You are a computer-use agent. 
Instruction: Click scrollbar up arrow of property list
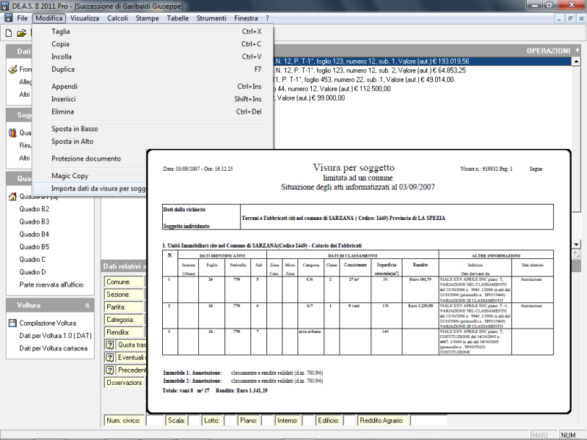(x=577, y=61)
